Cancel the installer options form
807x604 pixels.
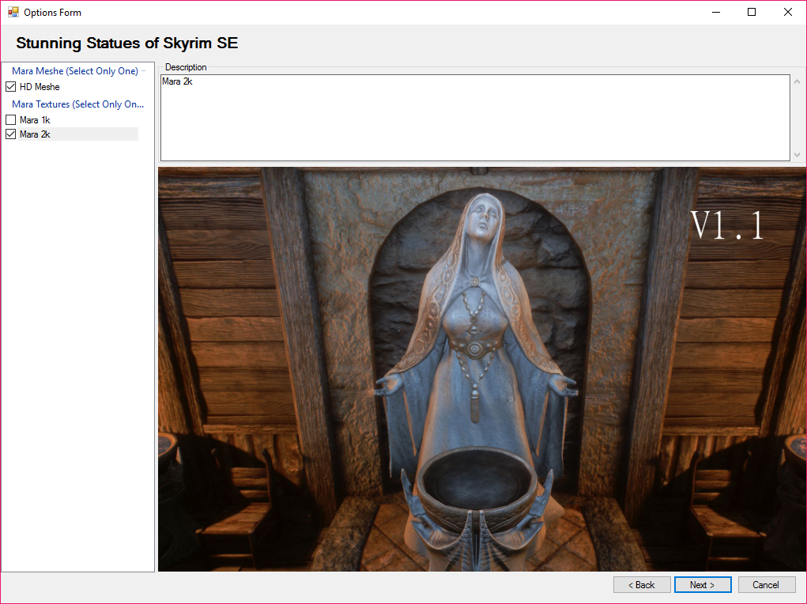pos(767,584)
